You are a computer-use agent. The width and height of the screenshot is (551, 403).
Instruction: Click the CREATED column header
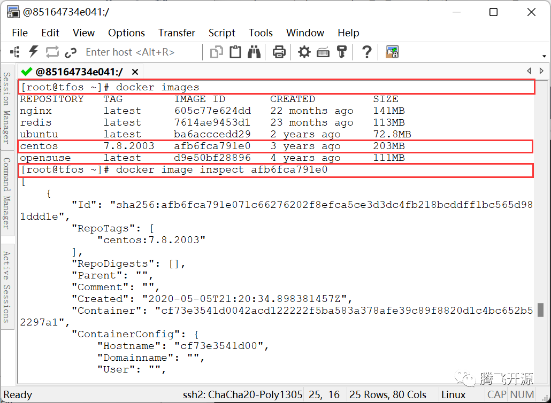point(293,99)
